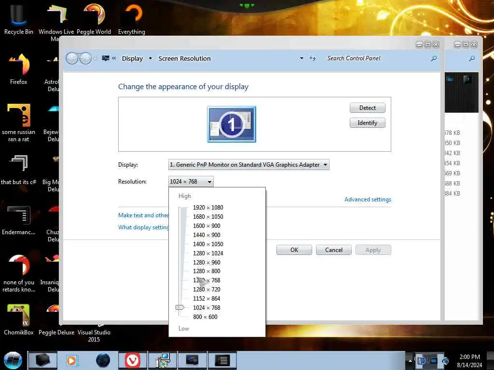This screenshot has width=494, height=370.
Task: Open 'Make text and other' link
Action: [143, 215]
